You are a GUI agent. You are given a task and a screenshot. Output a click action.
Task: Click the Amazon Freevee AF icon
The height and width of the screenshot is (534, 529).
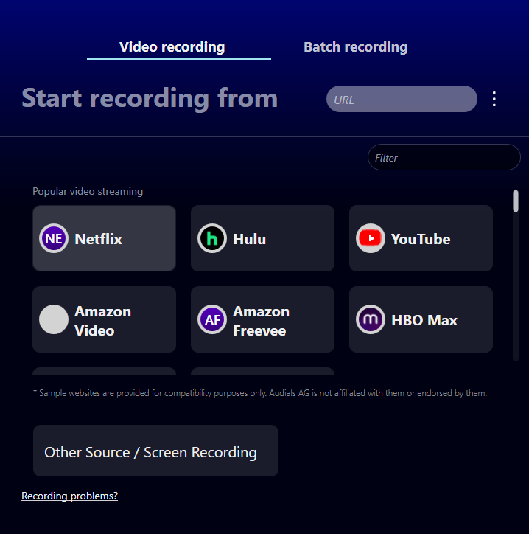[212, 319]
